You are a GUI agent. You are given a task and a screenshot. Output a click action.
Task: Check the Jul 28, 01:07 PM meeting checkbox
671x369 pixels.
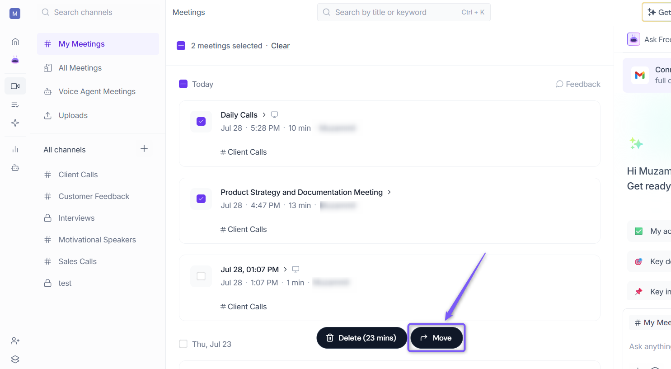coord(201,276)
